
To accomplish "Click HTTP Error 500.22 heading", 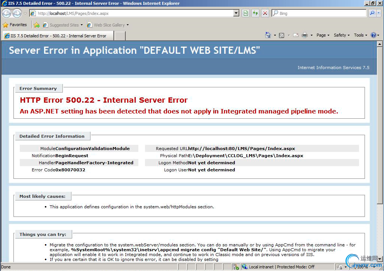I will coord(104,100).
